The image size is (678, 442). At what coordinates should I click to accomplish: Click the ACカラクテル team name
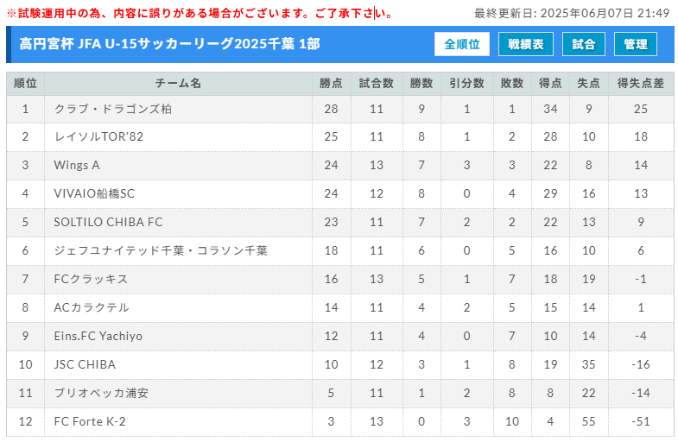click(92, 307)
